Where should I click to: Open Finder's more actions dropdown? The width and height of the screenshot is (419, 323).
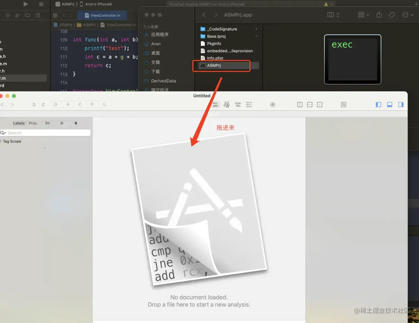407,15
